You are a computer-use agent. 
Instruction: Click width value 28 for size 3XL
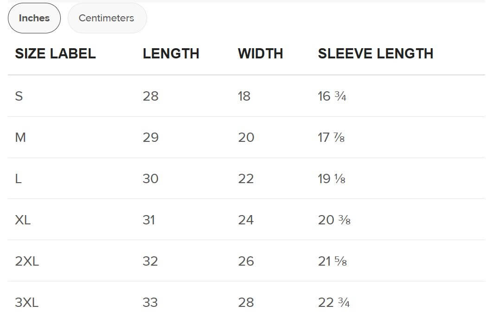pyautogui.click(x=246, y=302)
